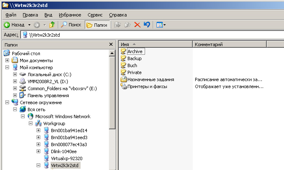
Task: Expand Панель управления node
Action: 15,95
